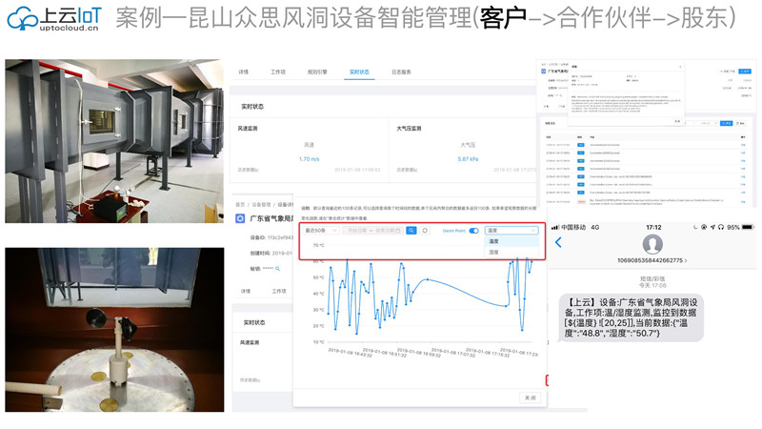Toggle the Geom Point switch
Viewport: 762px width, 429px height.
tap(473, 231)
